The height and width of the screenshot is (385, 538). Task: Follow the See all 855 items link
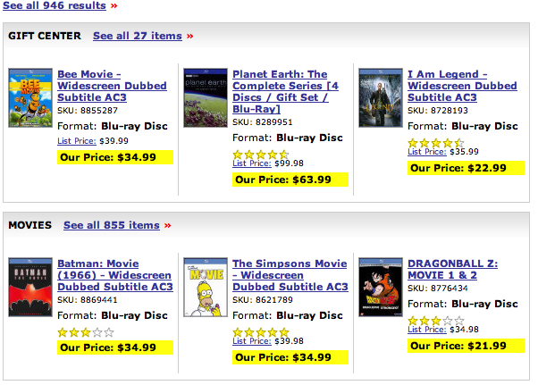(x=111, y=225)
